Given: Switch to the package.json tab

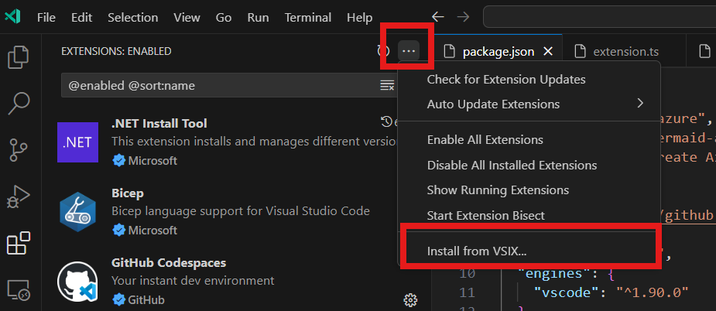Looking at the screenshot, I should pyautogui.click(x=498, y=52).
